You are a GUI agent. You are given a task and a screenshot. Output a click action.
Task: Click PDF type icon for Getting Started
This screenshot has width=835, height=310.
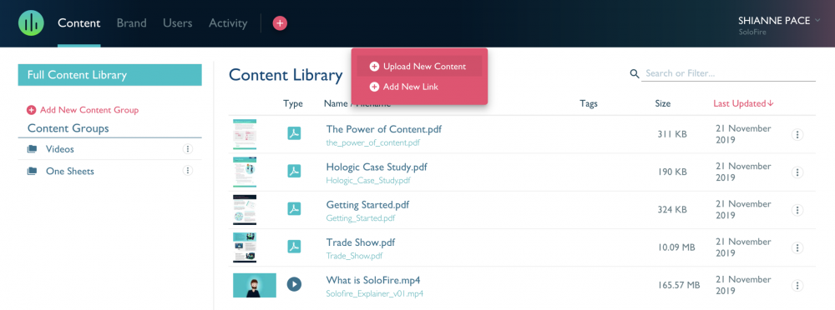pyautogui.click(x=294, y=209)
